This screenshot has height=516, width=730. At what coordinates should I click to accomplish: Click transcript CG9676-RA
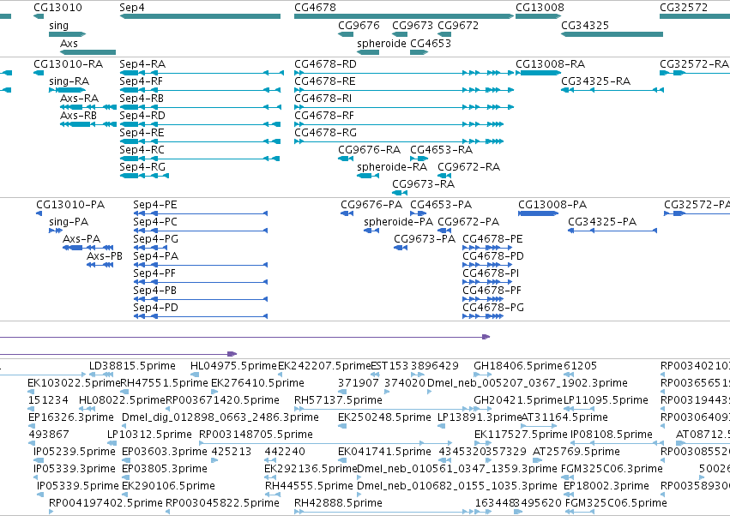pyautogui.click(x=346, y=159)
